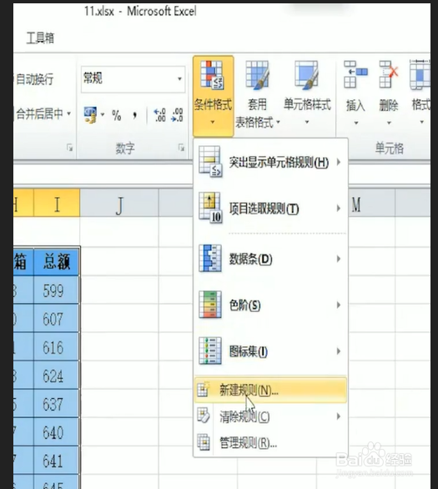Click Decrease Decimal icon
Screen dimensions: 438x489
(177, 115)
